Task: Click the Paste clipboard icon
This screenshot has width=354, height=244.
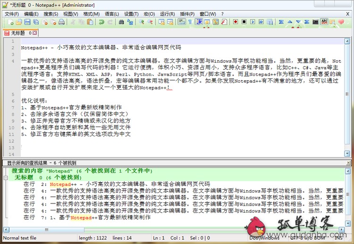Action: point(90,22)
